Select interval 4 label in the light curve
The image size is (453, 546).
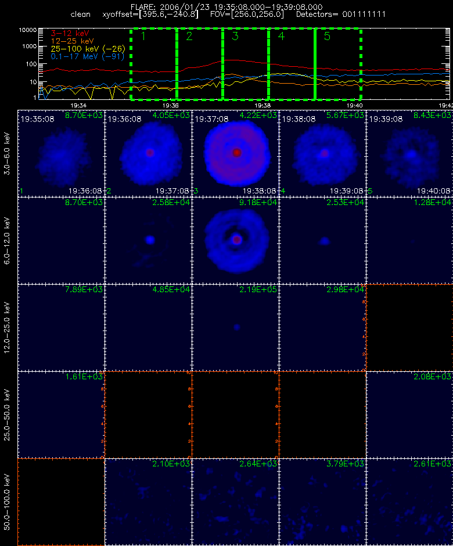pyautogui.click(x=281, y=36)
